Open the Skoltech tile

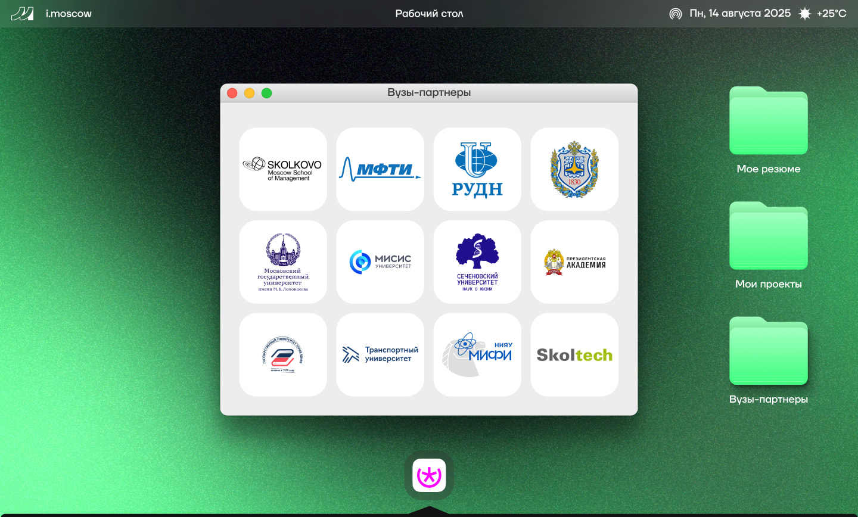574,355
